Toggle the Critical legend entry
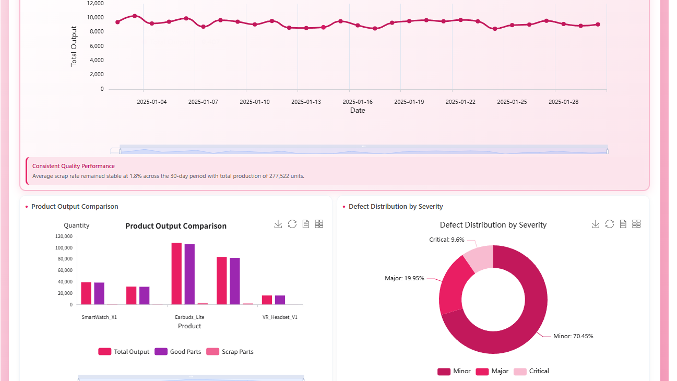The width and height of the screenshot is (677, 381). pos(531,372)
